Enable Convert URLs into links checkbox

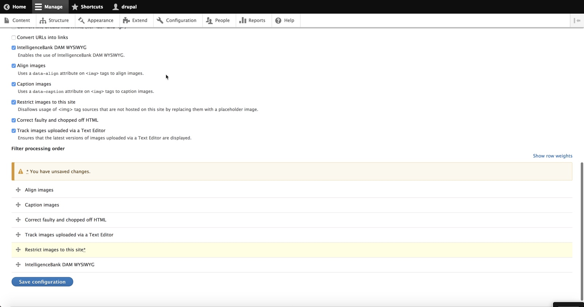(x=14, y=38)
